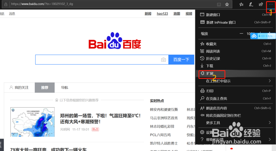276x151 pixels.
Task: Click the help question mark icon
Action: tap(202, 139)
